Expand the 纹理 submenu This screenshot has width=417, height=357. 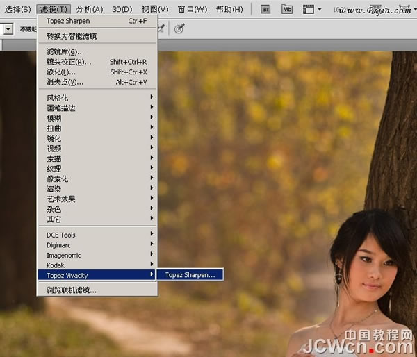[x=97, y=168]
